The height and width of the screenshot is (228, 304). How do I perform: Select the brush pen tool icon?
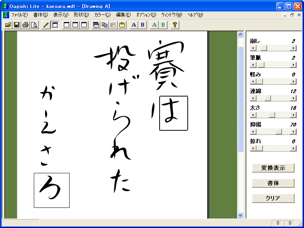click(x=46, y=25)
